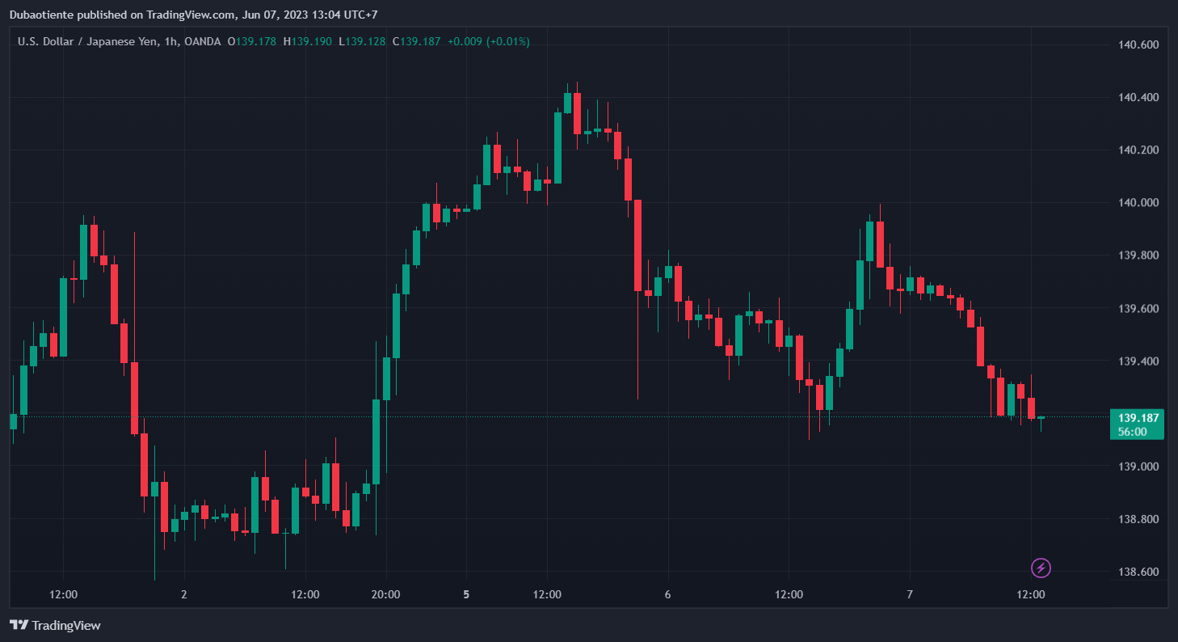1178x642 pixels.
Task: Click the Dubaotiente author name
Action: [44, 15]
